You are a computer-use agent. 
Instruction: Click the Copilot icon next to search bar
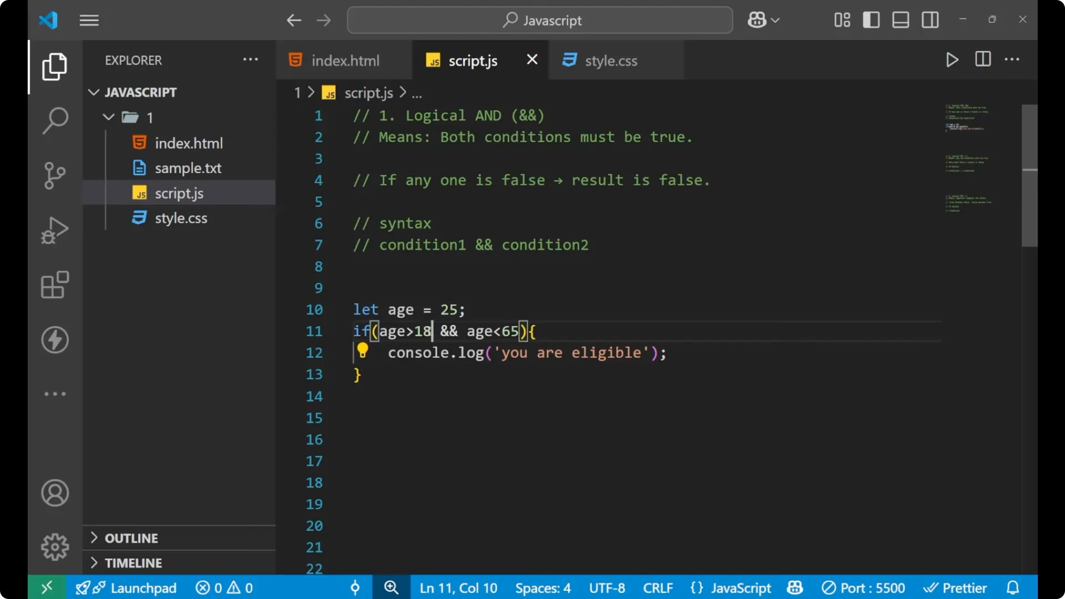758,20
